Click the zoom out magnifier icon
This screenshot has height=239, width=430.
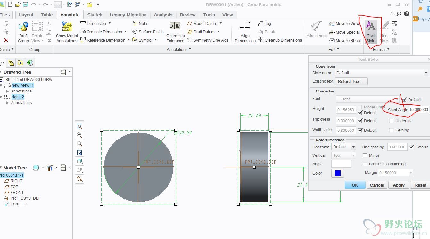79,144
